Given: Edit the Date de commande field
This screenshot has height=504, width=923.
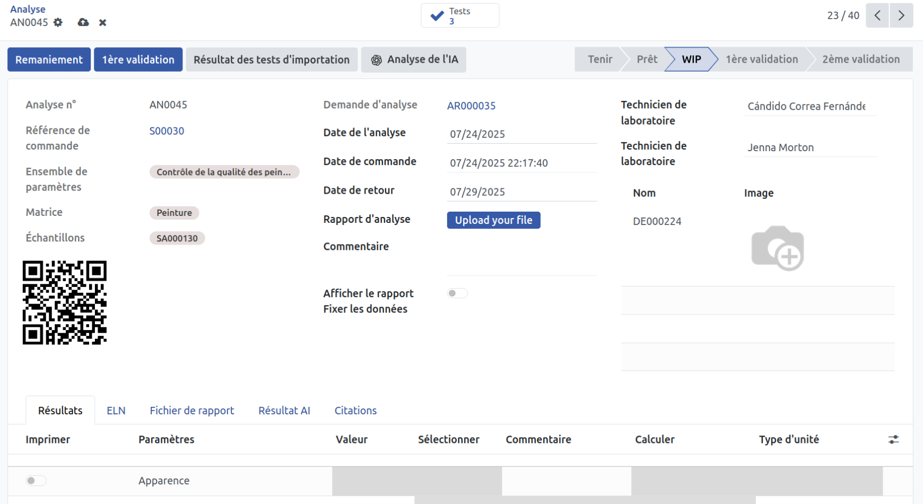Looking at the screenshot, I should pos(522,163).
